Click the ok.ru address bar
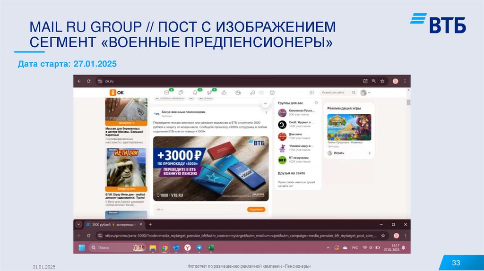 (228, 81)
